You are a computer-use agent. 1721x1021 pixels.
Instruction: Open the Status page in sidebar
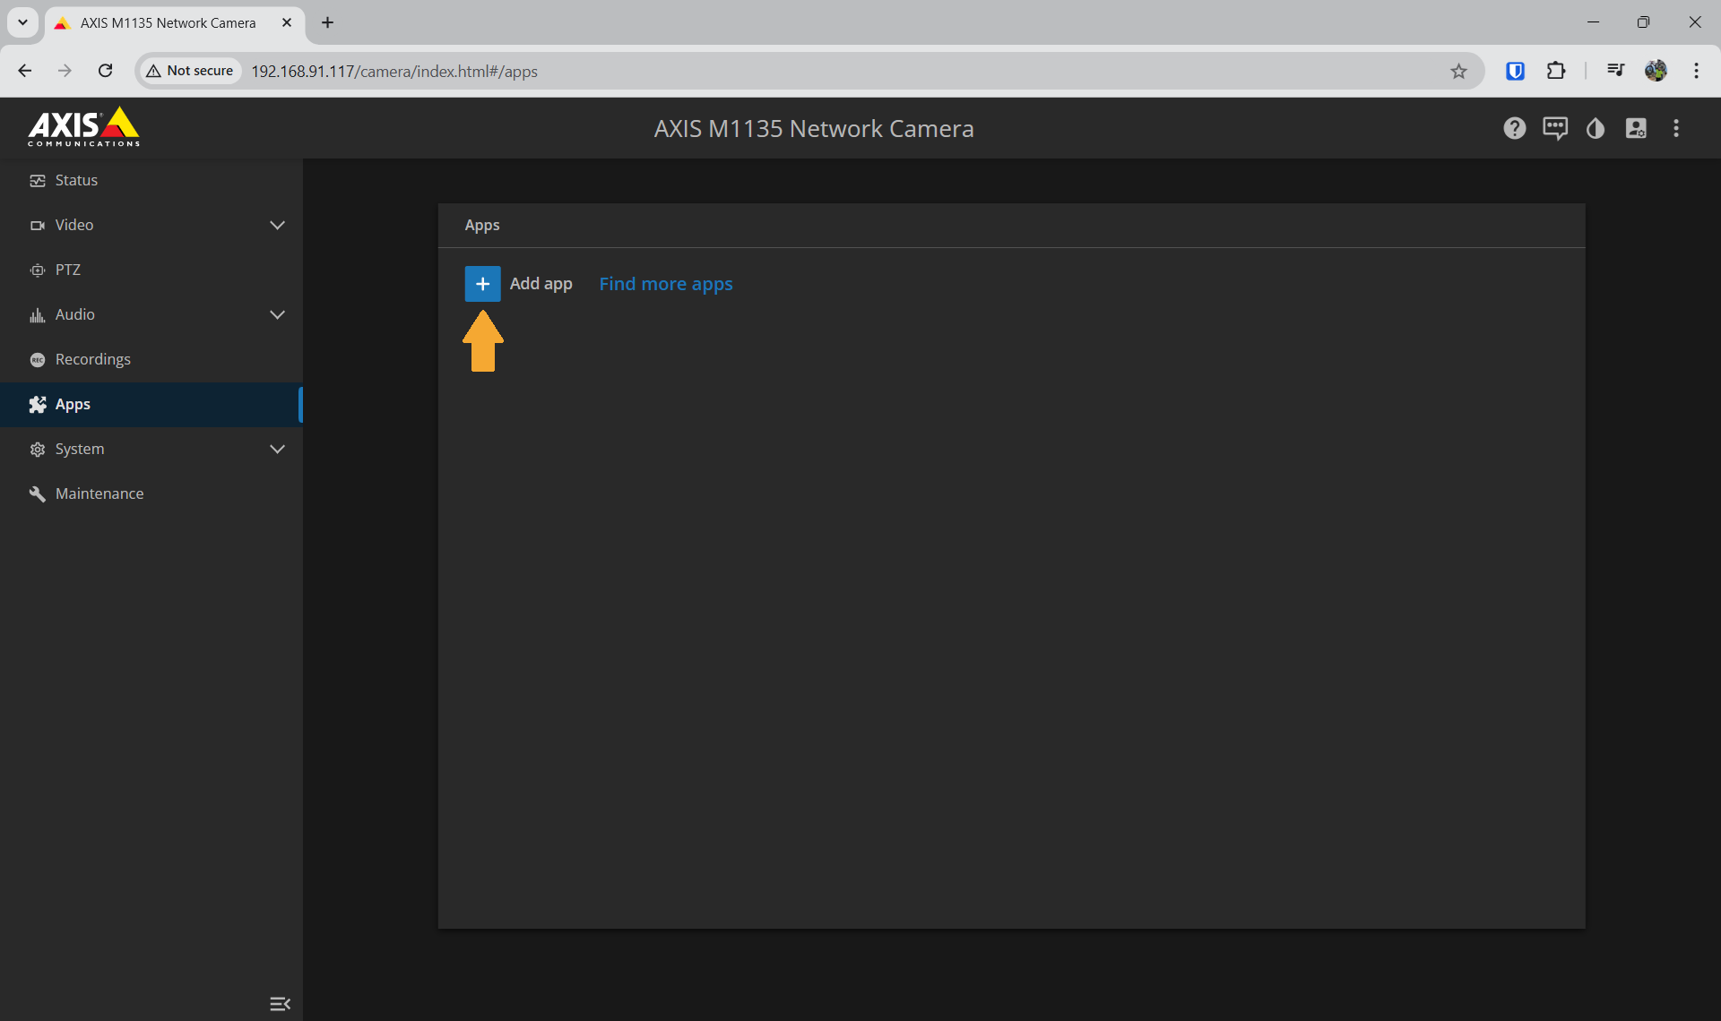(x=151, y=180)
